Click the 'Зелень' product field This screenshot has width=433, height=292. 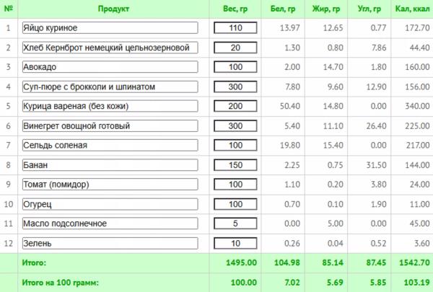click(110, 244)
